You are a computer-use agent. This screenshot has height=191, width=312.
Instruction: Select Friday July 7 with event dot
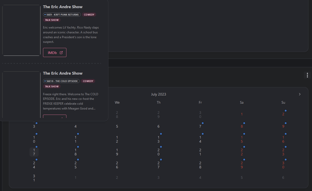pos(200,126)
